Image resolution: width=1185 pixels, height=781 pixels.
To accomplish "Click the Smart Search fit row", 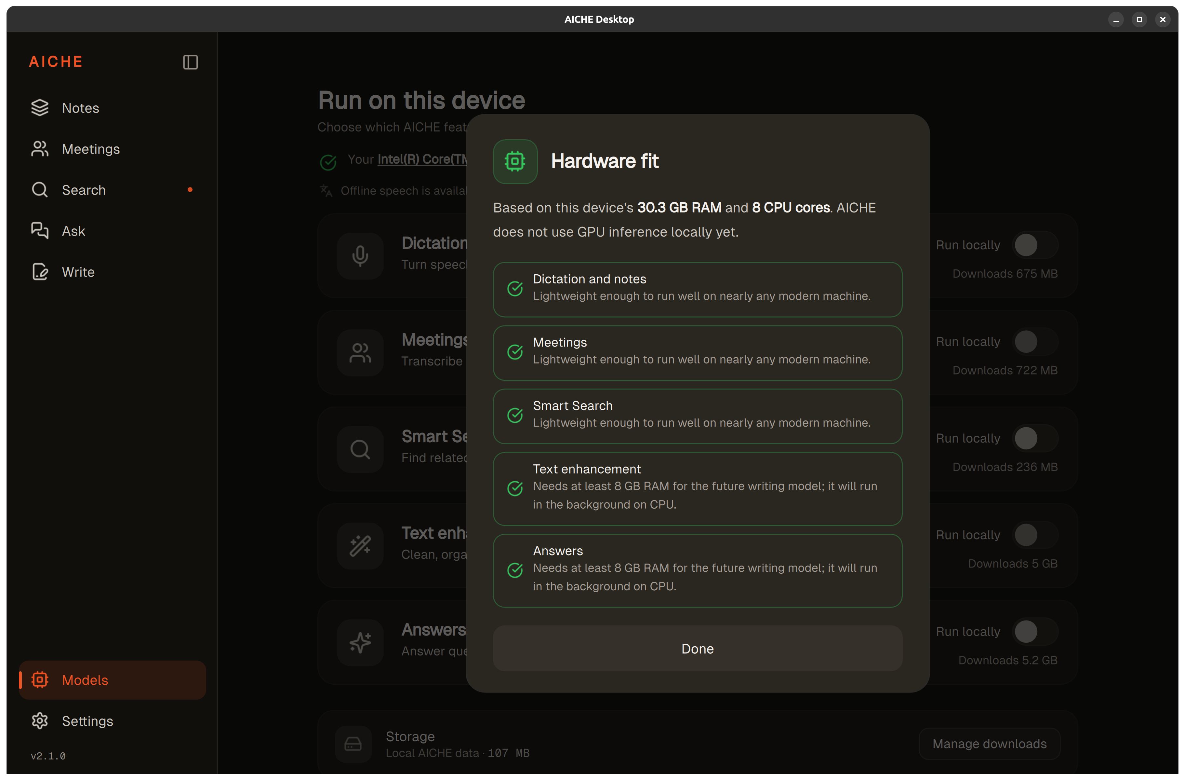I will pos(697,416).
